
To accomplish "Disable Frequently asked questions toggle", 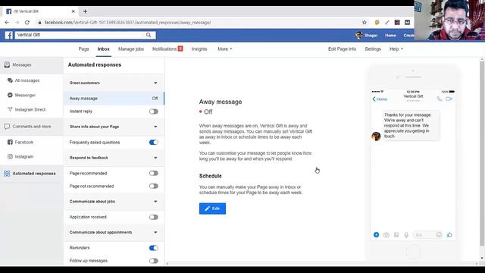I will (x=153, y=143).
